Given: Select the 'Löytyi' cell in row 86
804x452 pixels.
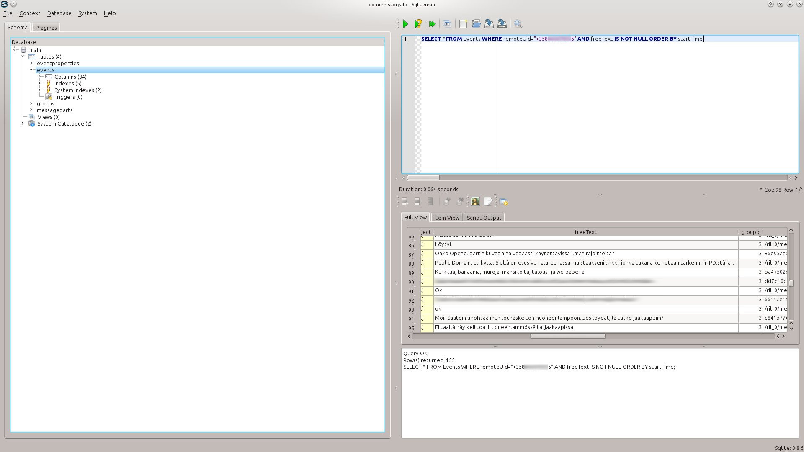Looking at the screenshot, I should [x=585, y=244].
